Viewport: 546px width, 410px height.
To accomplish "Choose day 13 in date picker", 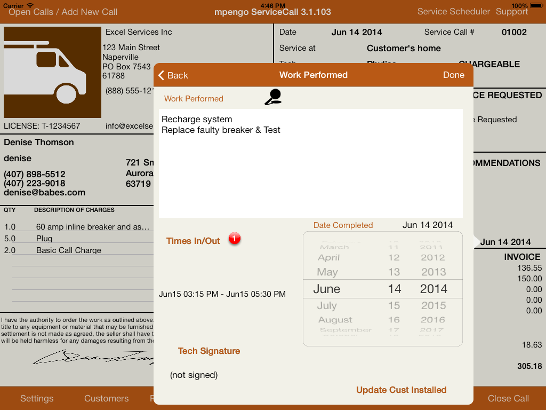I will point(394,272).
